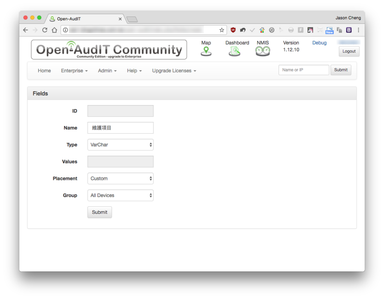The width and height of the screenshot is (384, 299).
Task: Click the ID field
Action: (120, 111)
